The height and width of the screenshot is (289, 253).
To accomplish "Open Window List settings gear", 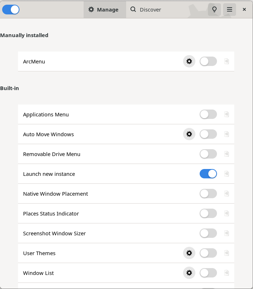I will click(x=189, y=273).
